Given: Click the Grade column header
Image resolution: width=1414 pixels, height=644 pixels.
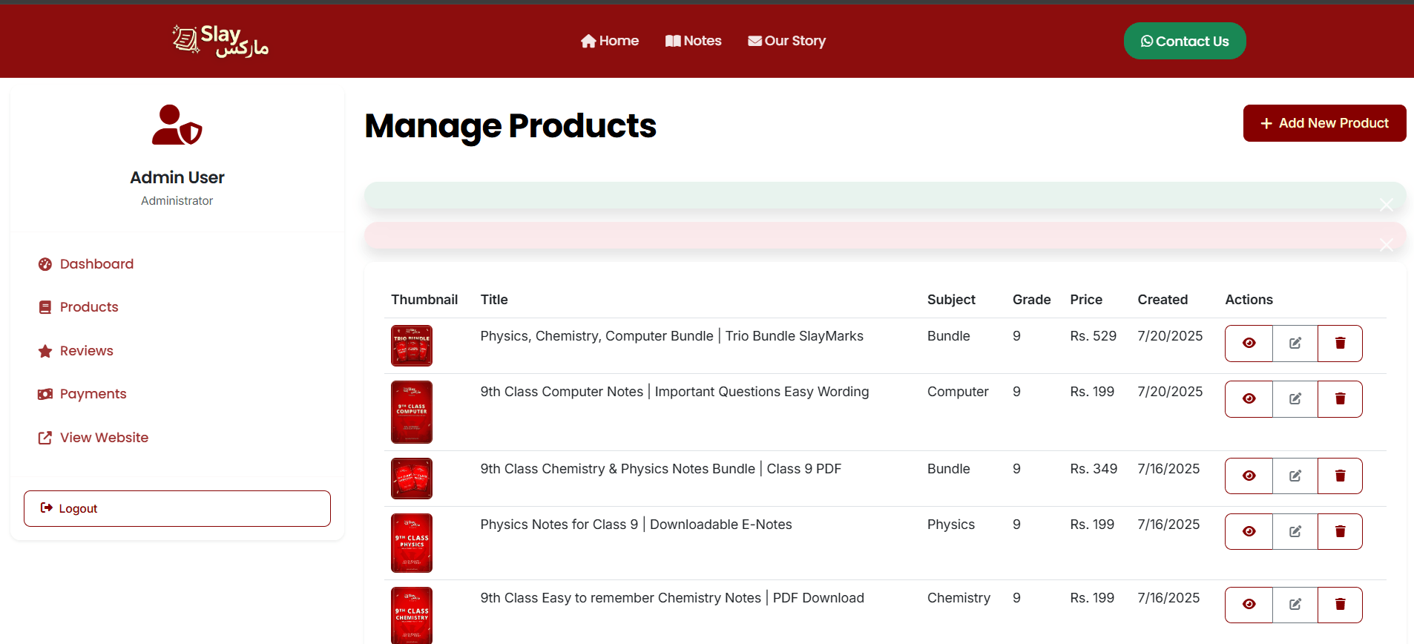Looking at the screenshot, I should pos(1031,300).
